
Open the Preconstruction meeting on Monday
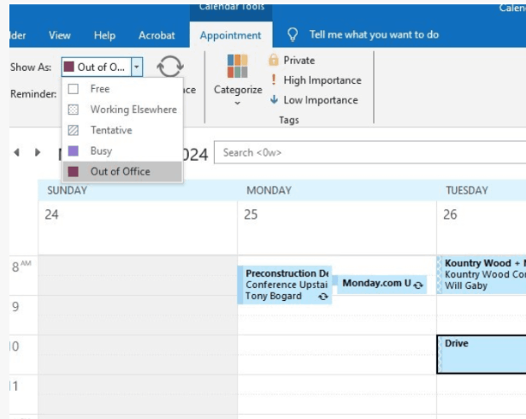[x=285, y=285]
